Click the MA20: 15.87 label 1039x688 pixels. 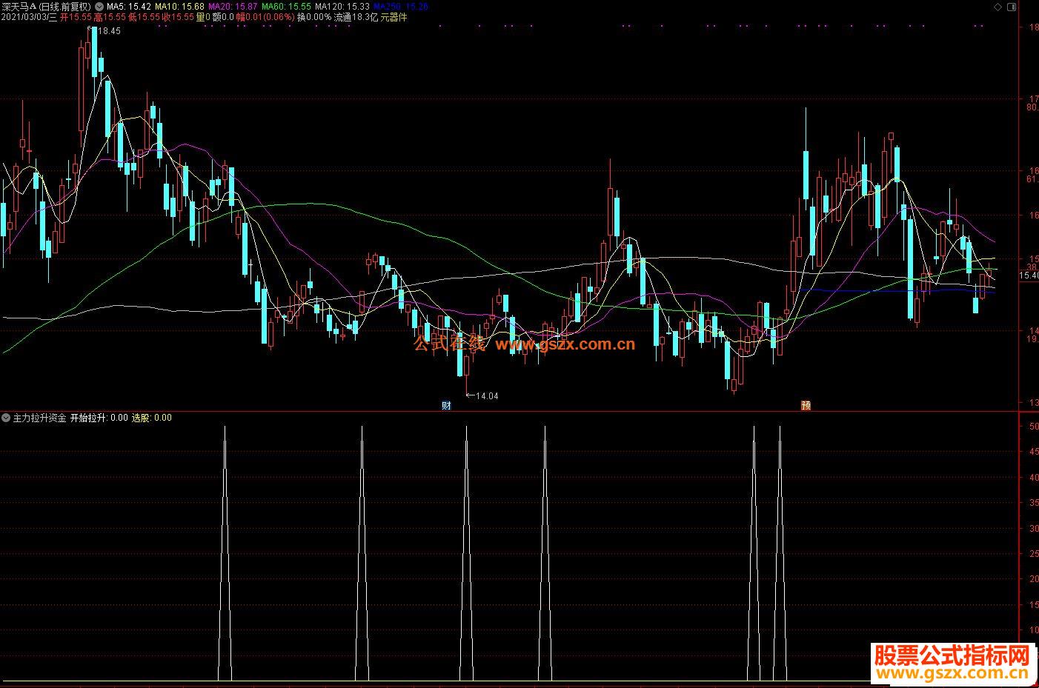[233, 7]
